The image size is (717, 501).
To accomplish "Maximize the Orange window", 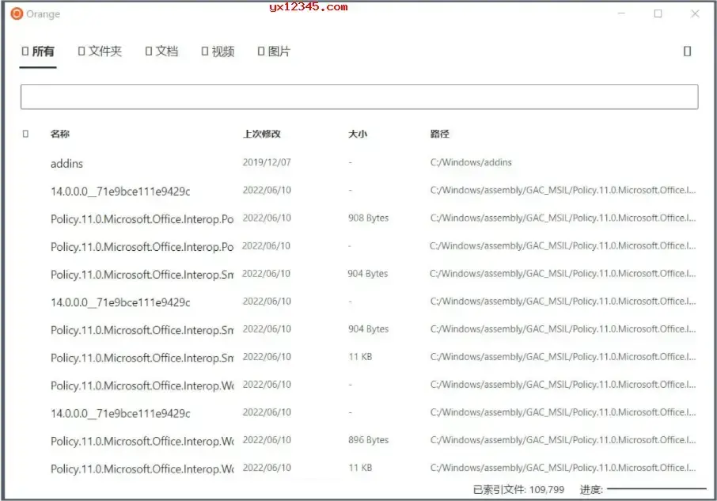I will tap(658, 13).
